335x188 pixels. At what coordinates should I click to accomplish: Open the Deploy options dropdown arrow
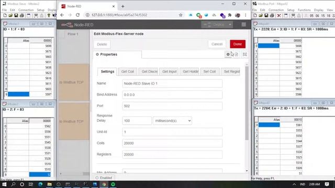(230, 25)
